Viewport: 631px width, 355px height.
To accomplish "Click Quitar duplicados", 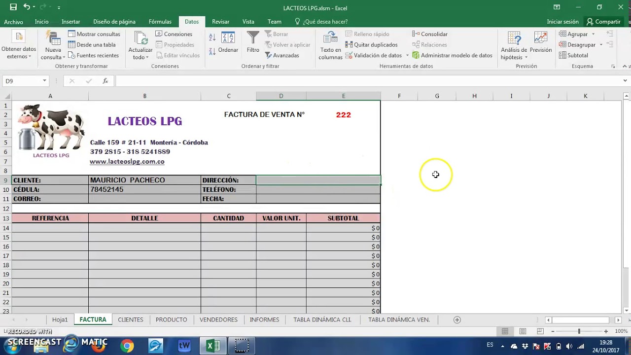I will [x=371, y=44].
